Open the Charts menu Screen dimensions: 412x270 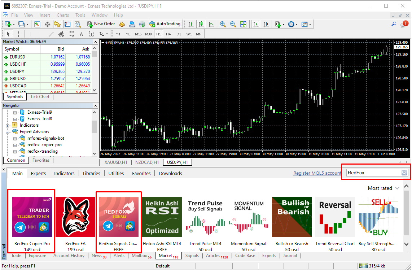pyautogui.click(x=62, y=15)
